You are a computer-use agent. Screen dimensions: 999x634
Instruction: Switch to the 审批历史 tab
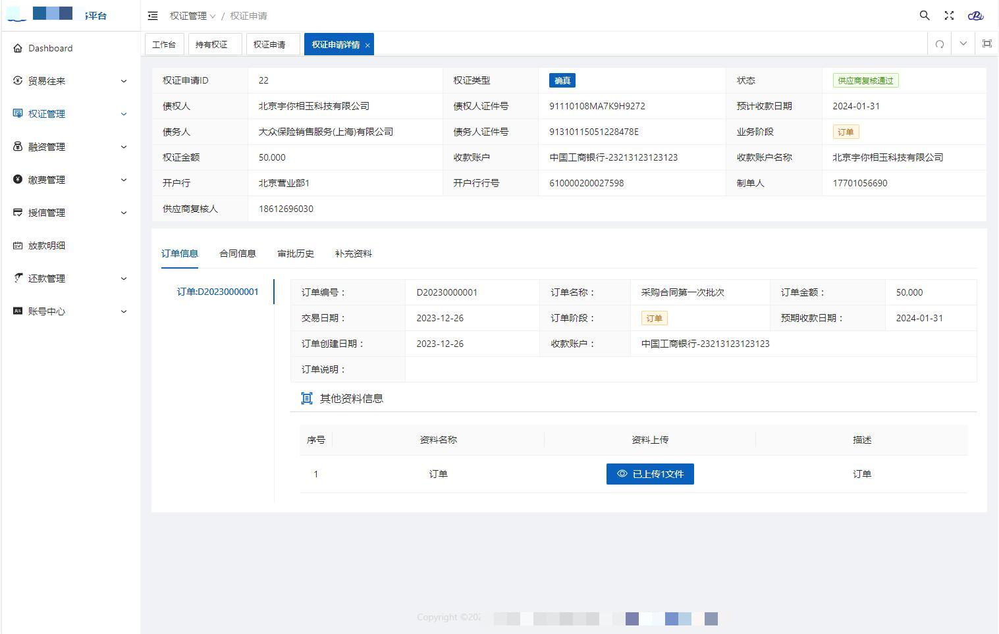pos(295,253)
